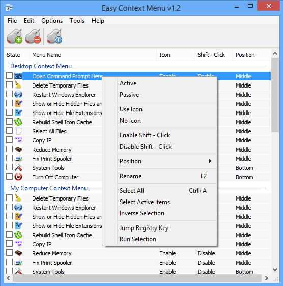This screenshot has width=283, height=286.
Task: Click the broom icon of Desktop Delete Temporary Files
Action: (18, 85)
